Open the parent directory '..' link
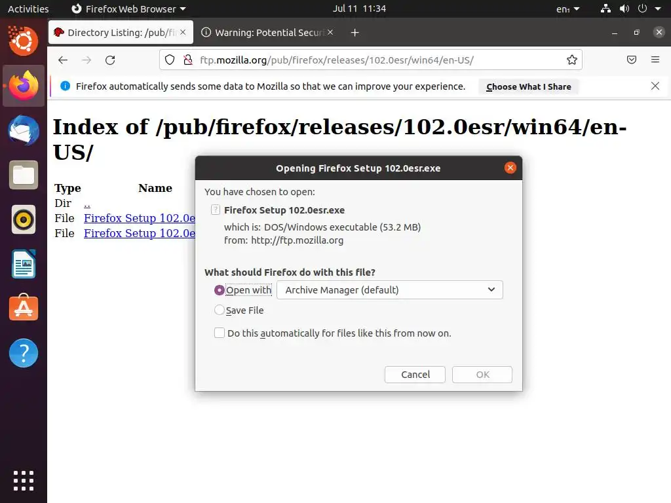Image resolution: width=671 pixels, height=503 pixels. tap(87, 204)
